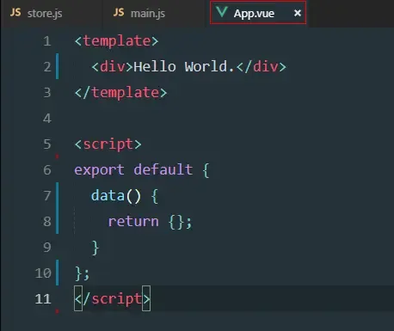The height and width of the screenshot is (331, 394).
Task: Click the 'export' keyword
Action: 99,170
